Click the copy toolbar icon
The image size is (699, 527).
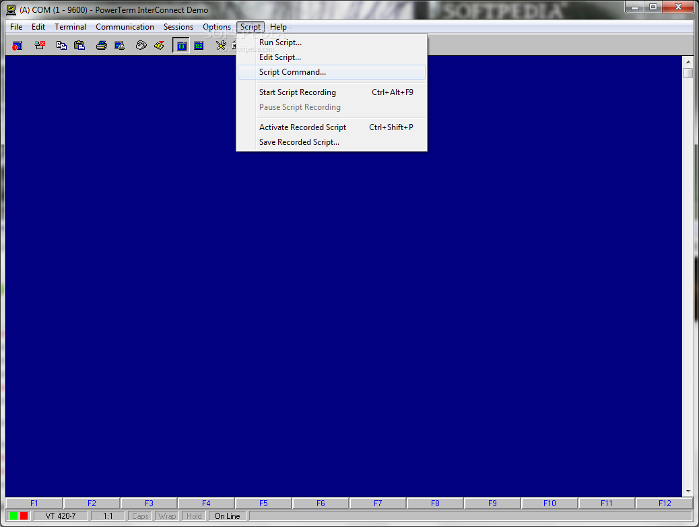coord(61,45)
